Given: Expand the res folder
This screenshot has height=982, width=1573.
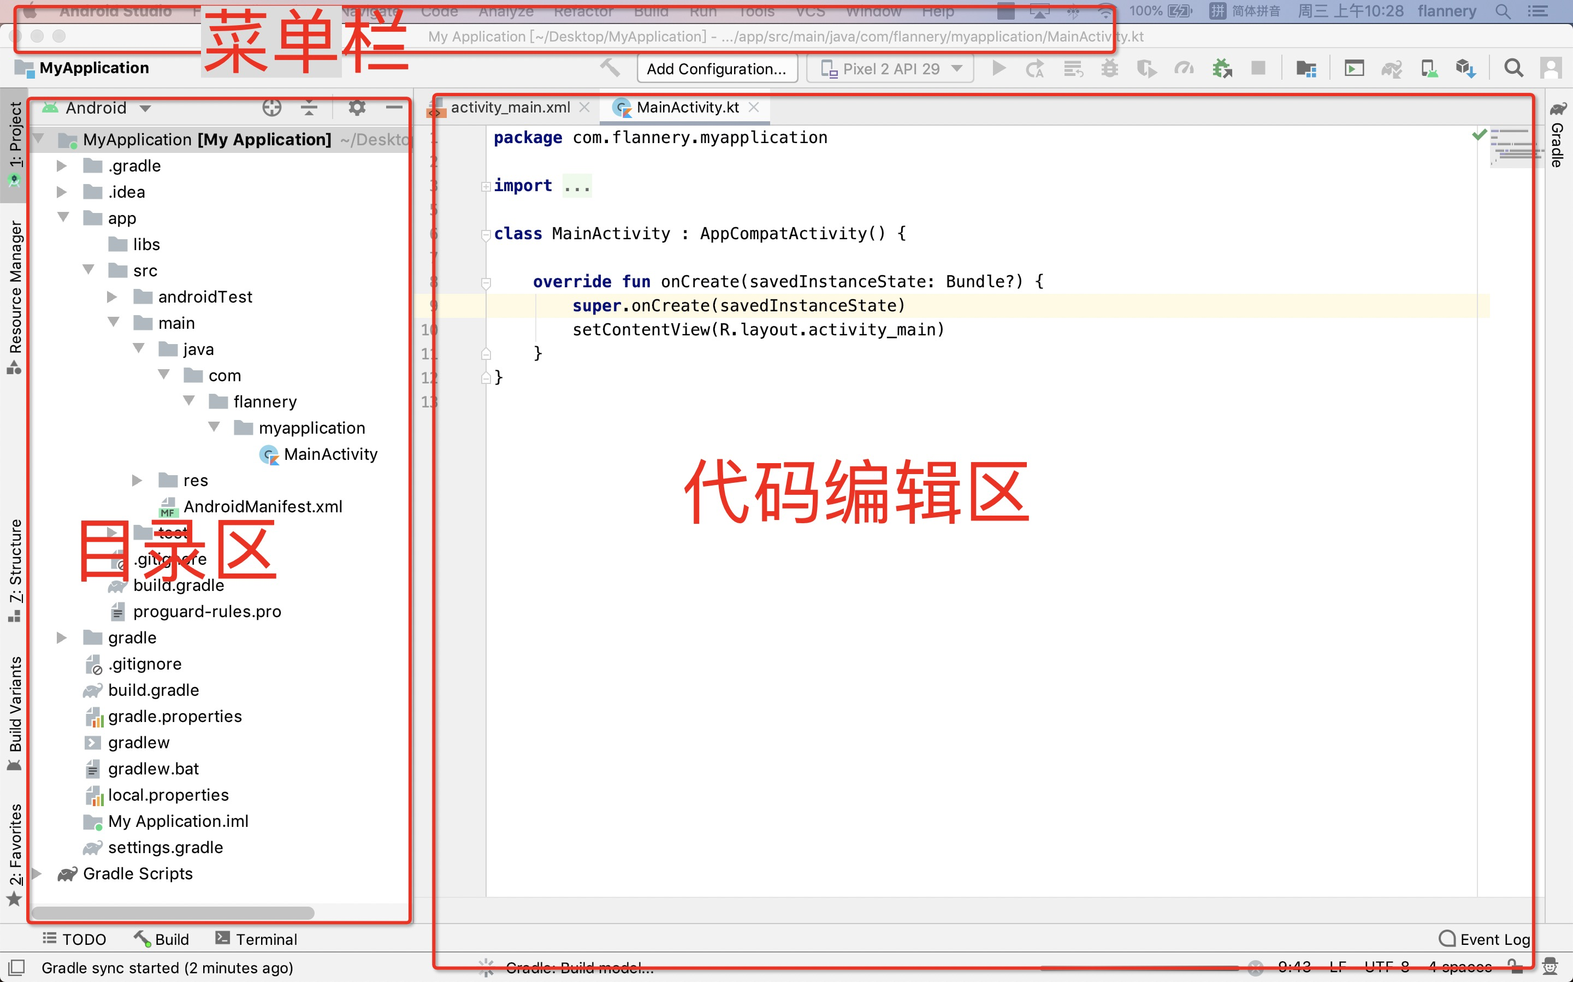Looking at the screenshot, I should (x=137, y=481).
